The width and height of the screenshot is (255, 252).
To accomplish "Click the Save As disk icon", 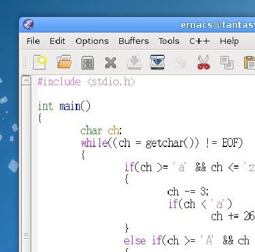I will pos(157,62).
